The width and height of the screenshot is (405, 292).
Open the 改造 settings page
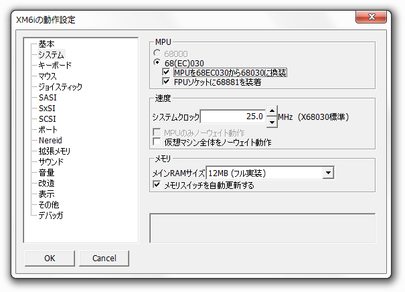(46, 184)
